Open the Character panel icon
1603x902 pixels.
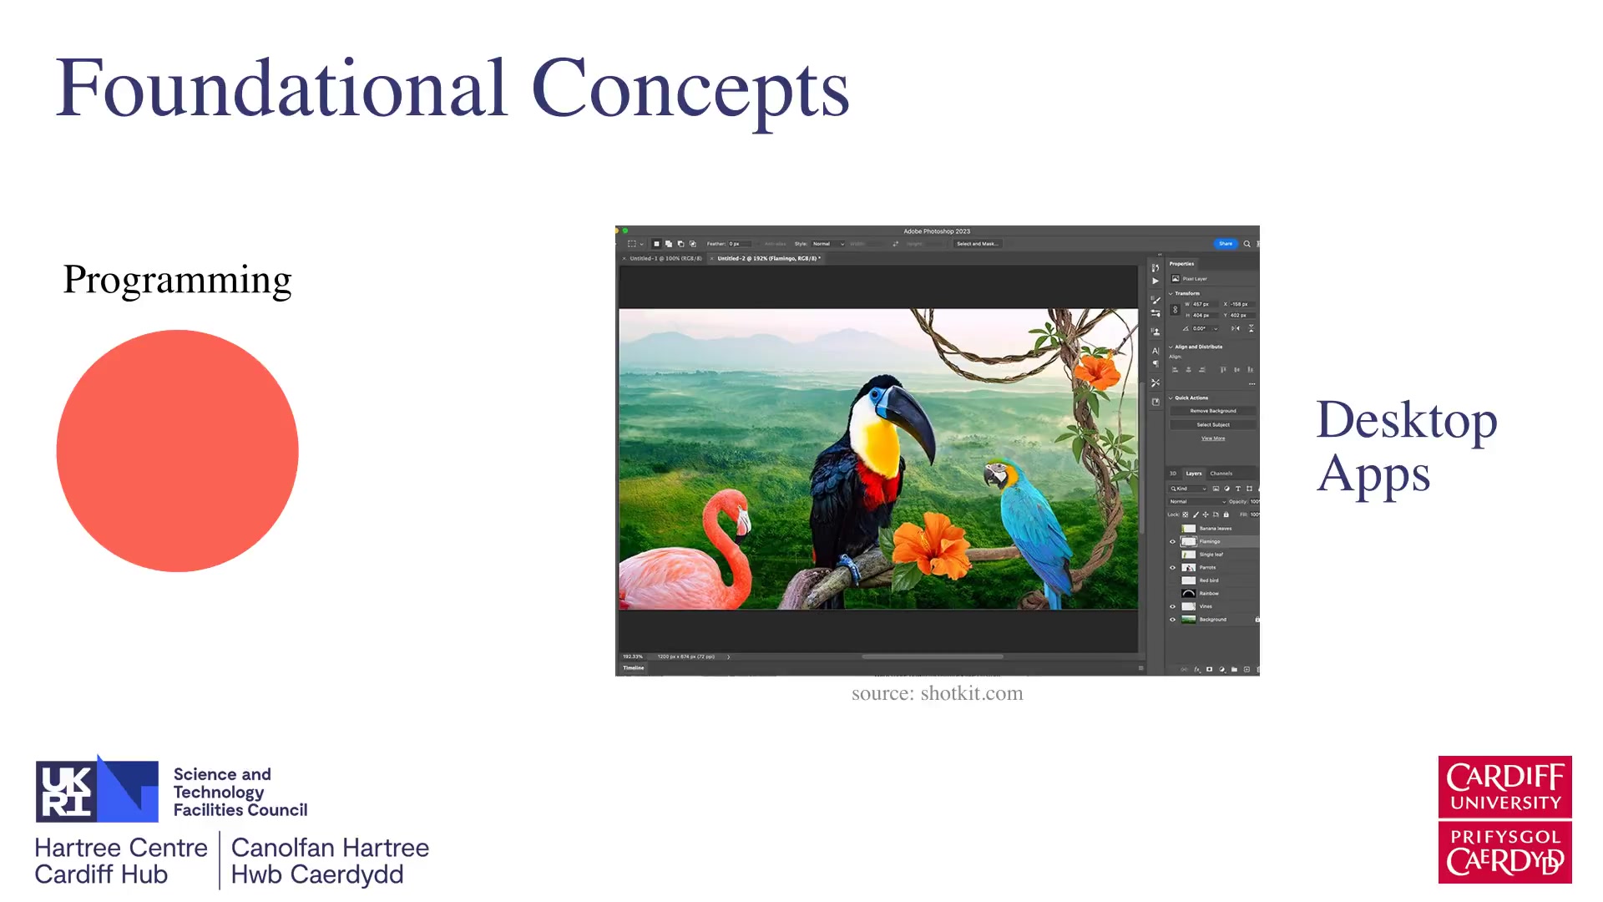[x=1155, y=351]
